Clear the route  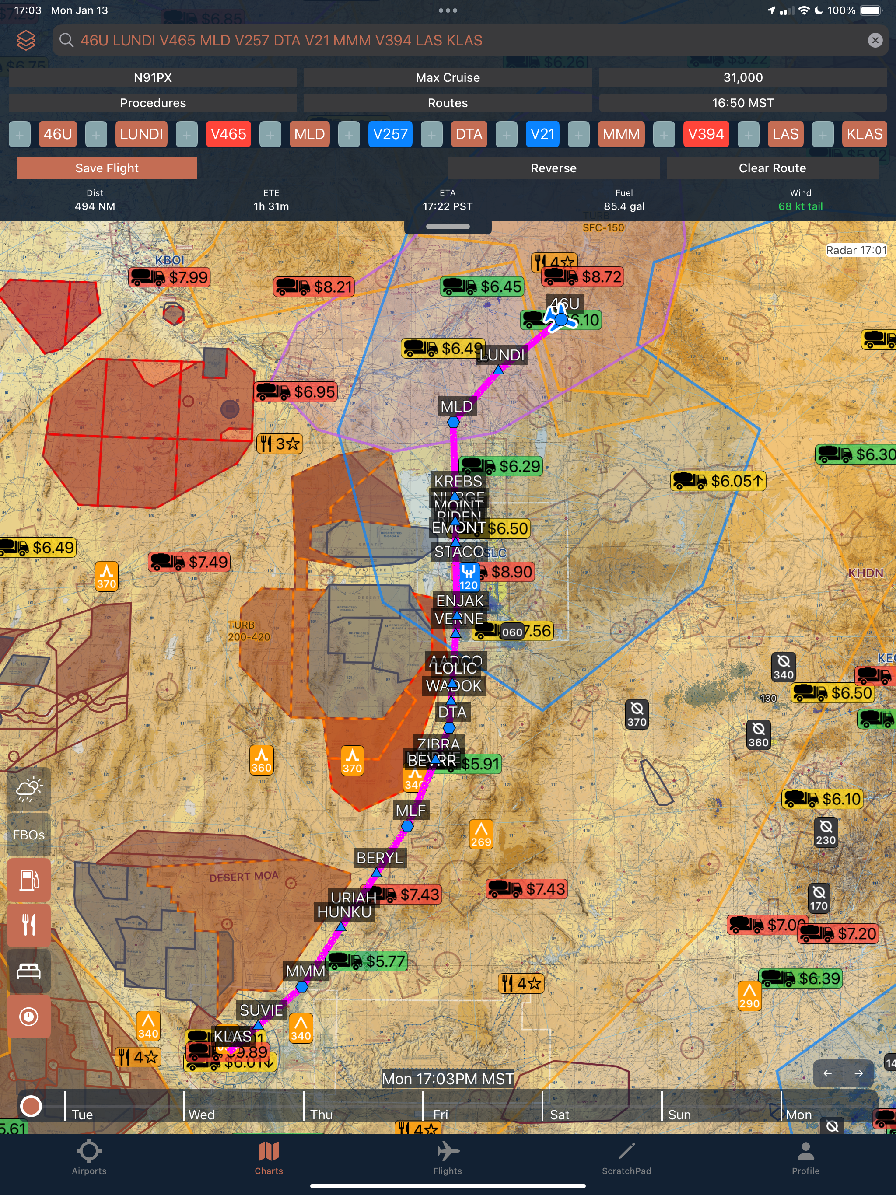point(772,168)
